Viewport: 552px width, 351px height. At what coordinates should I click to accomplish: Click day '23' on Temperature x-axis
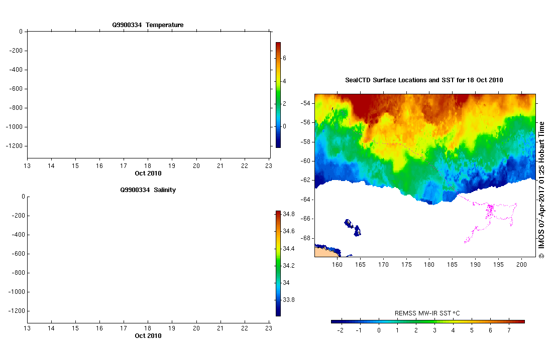coord(269,166)
